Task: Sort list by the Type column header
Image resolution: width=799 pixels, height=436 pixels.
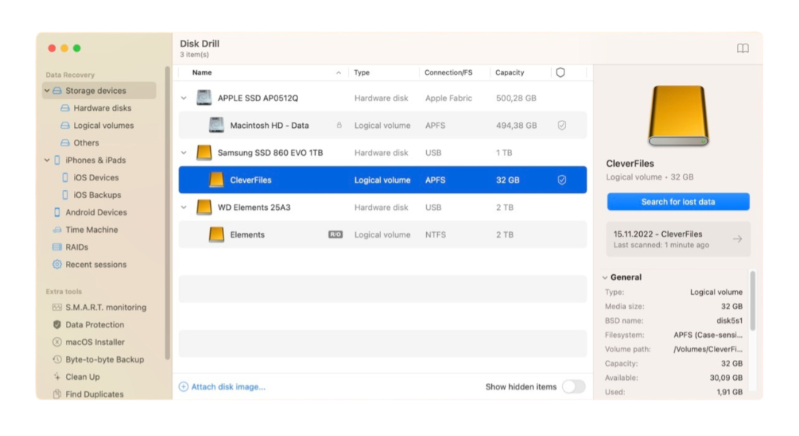Action: pos(362,72)
